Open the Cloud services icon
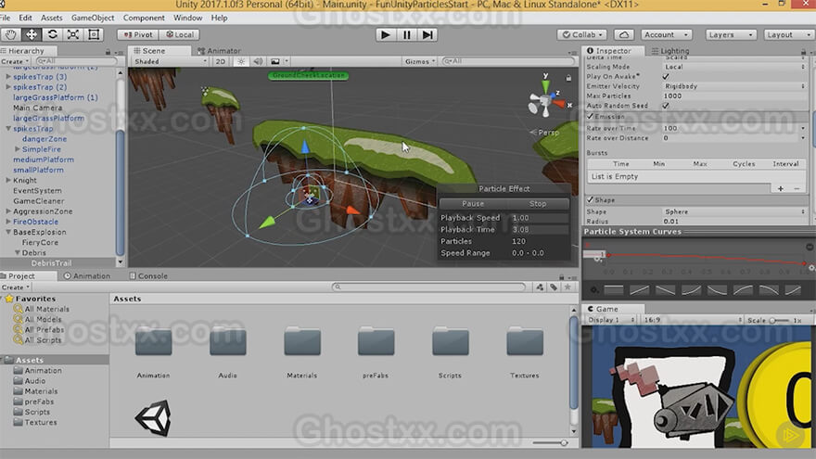Viewport: 816px width, 459px height. [x=623, y=35]
